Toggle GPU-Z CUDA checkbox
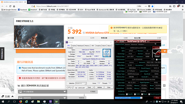Image resolution: width=185 pixels, height=104 pixels. (x=135, y=94)
